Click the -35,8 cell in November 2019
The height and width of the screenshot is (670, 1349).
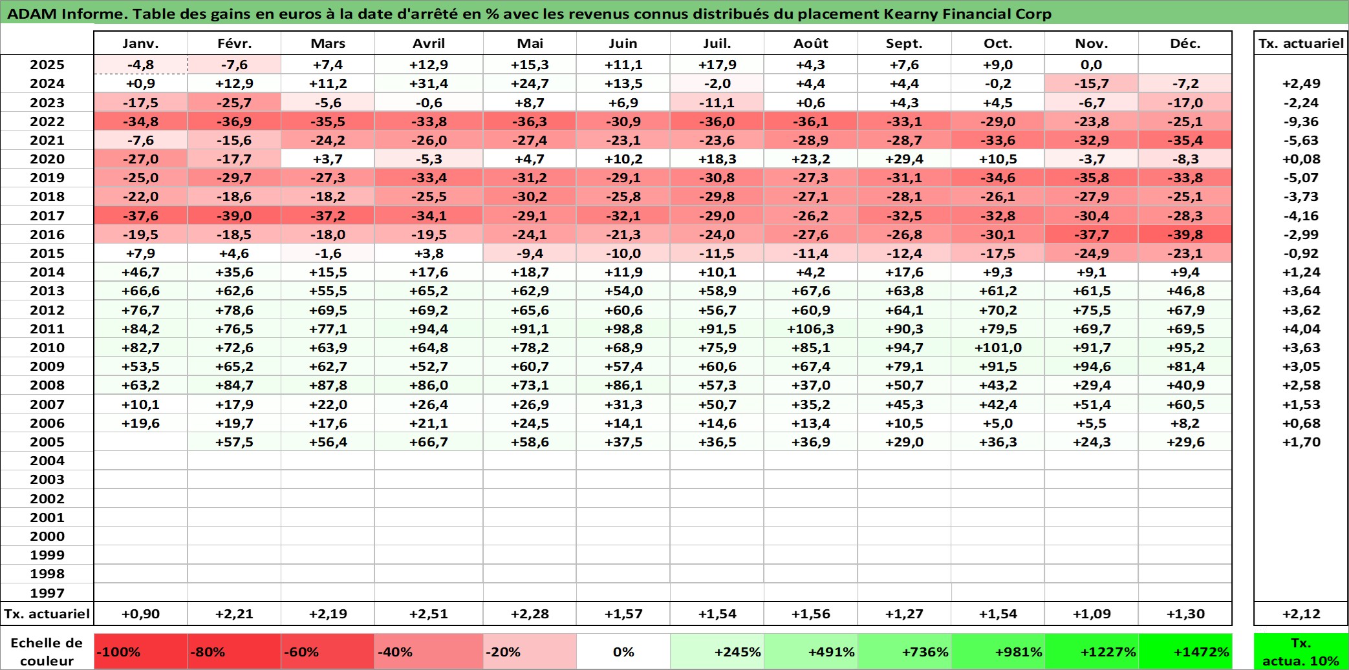[1092, 178]
